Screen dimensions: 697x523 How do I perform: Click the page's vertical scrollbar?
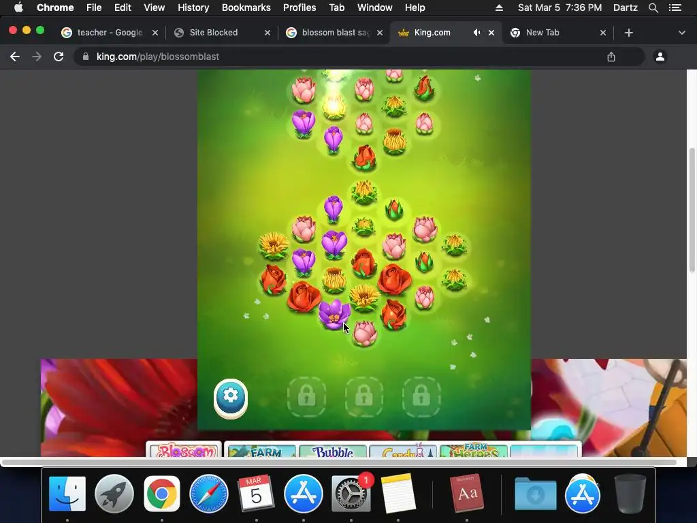tap(692, 210)
